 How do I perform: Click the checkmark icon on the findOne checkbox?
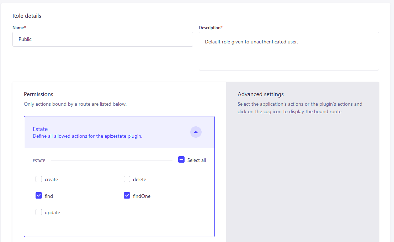point(127,195)
